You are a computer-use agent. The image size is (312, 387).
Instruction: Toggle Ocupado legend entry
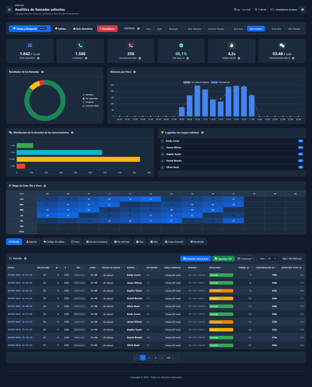pyautogui.click(x=88, y=102)
